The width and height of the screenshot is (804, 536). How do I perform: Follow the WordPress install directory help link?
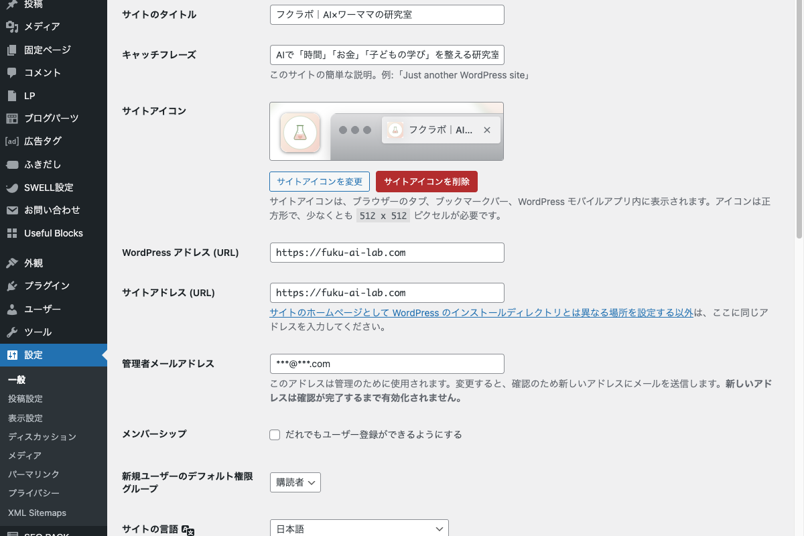coord(481,313)
